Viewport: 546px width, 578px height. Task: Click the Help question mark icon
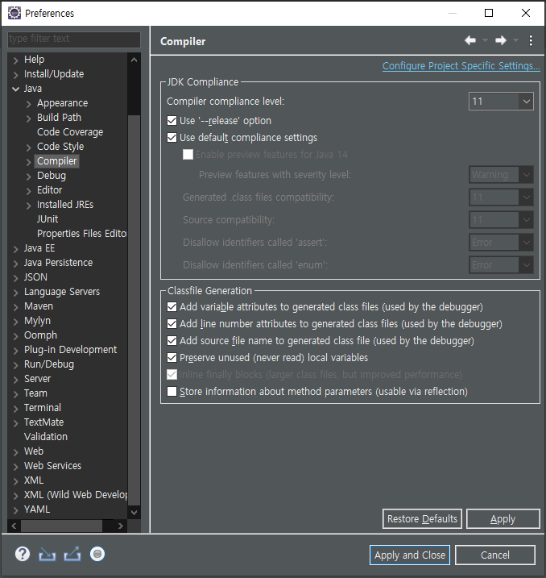tap(23, 554)
